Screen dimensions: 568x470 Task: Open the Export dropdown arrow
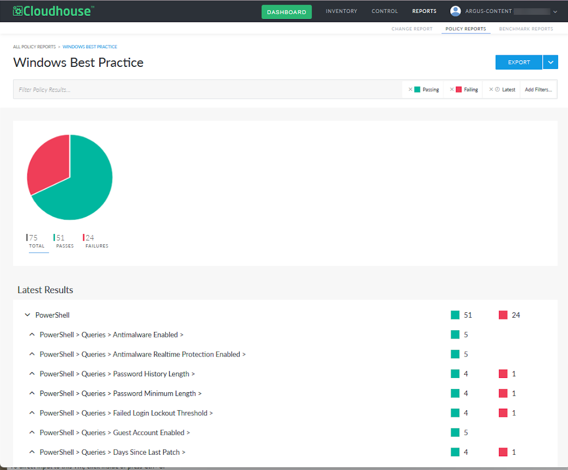(x=550, y=62)
